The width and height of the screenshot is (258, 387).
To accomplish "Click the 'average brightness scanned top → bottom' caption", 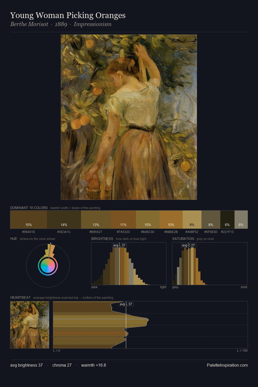I will pyautogui.click(x=73, y=298).
